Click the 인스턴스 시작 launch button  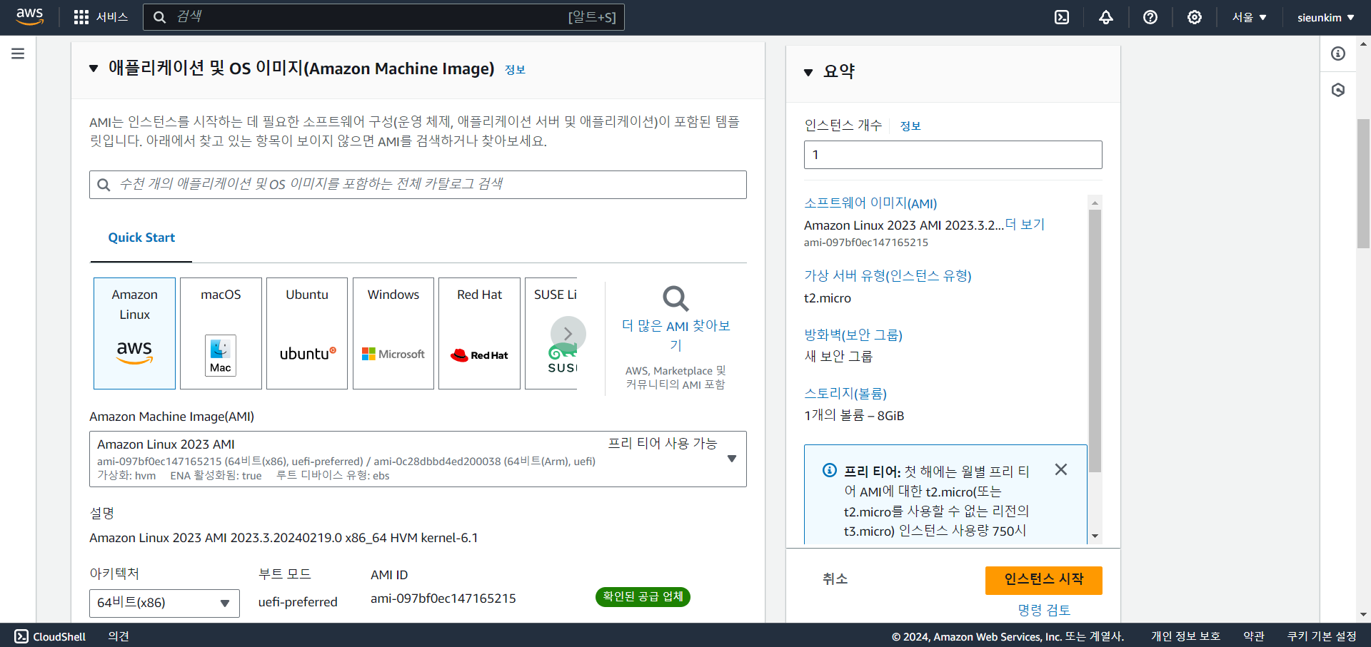click(x=1044, y=580)
